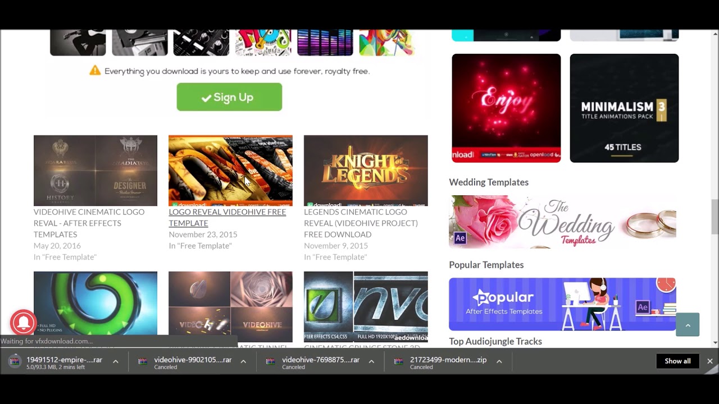Click the videohive-7698875 rar download item
This screenshot has height=404, width=719.
pyautogui.click(x=321, y=362)
